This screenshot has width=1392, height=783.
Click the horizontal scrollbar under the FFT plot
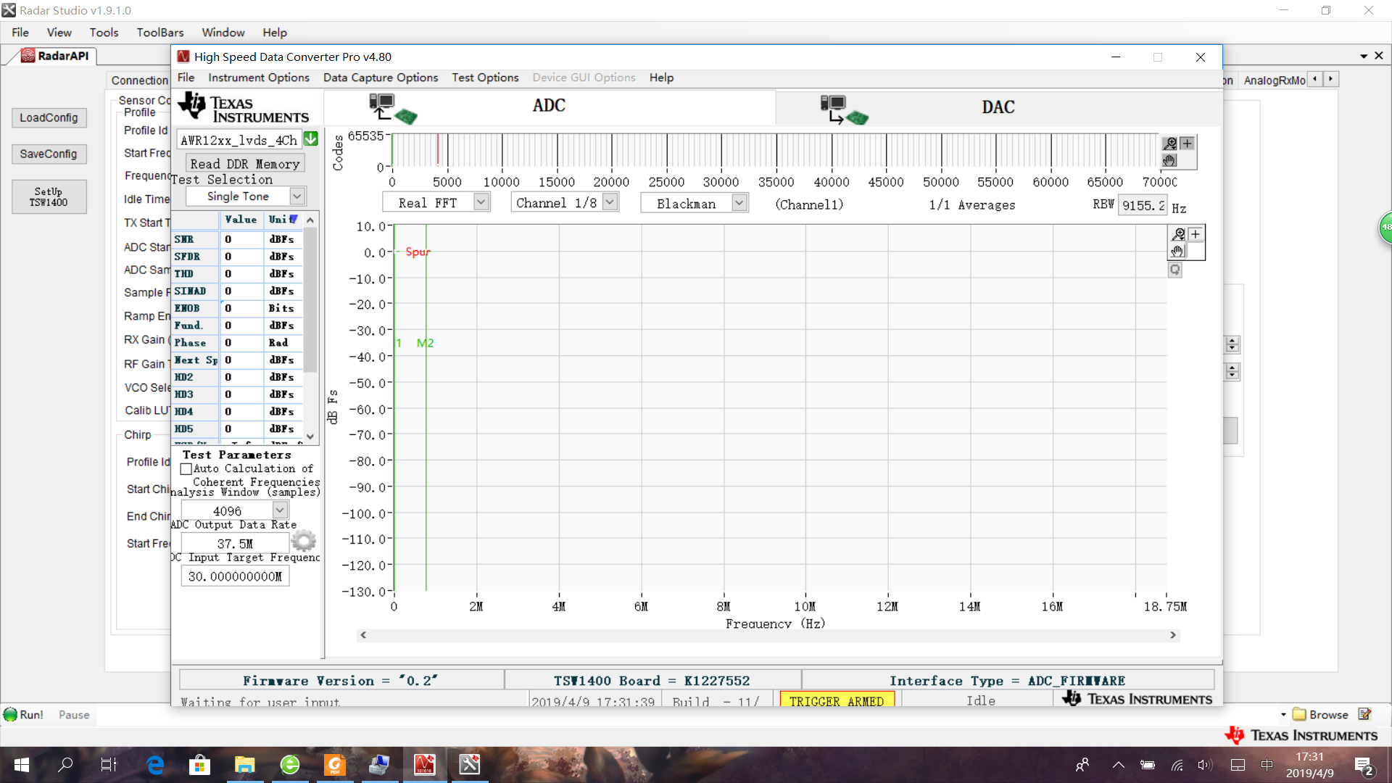tap(768, 635)
